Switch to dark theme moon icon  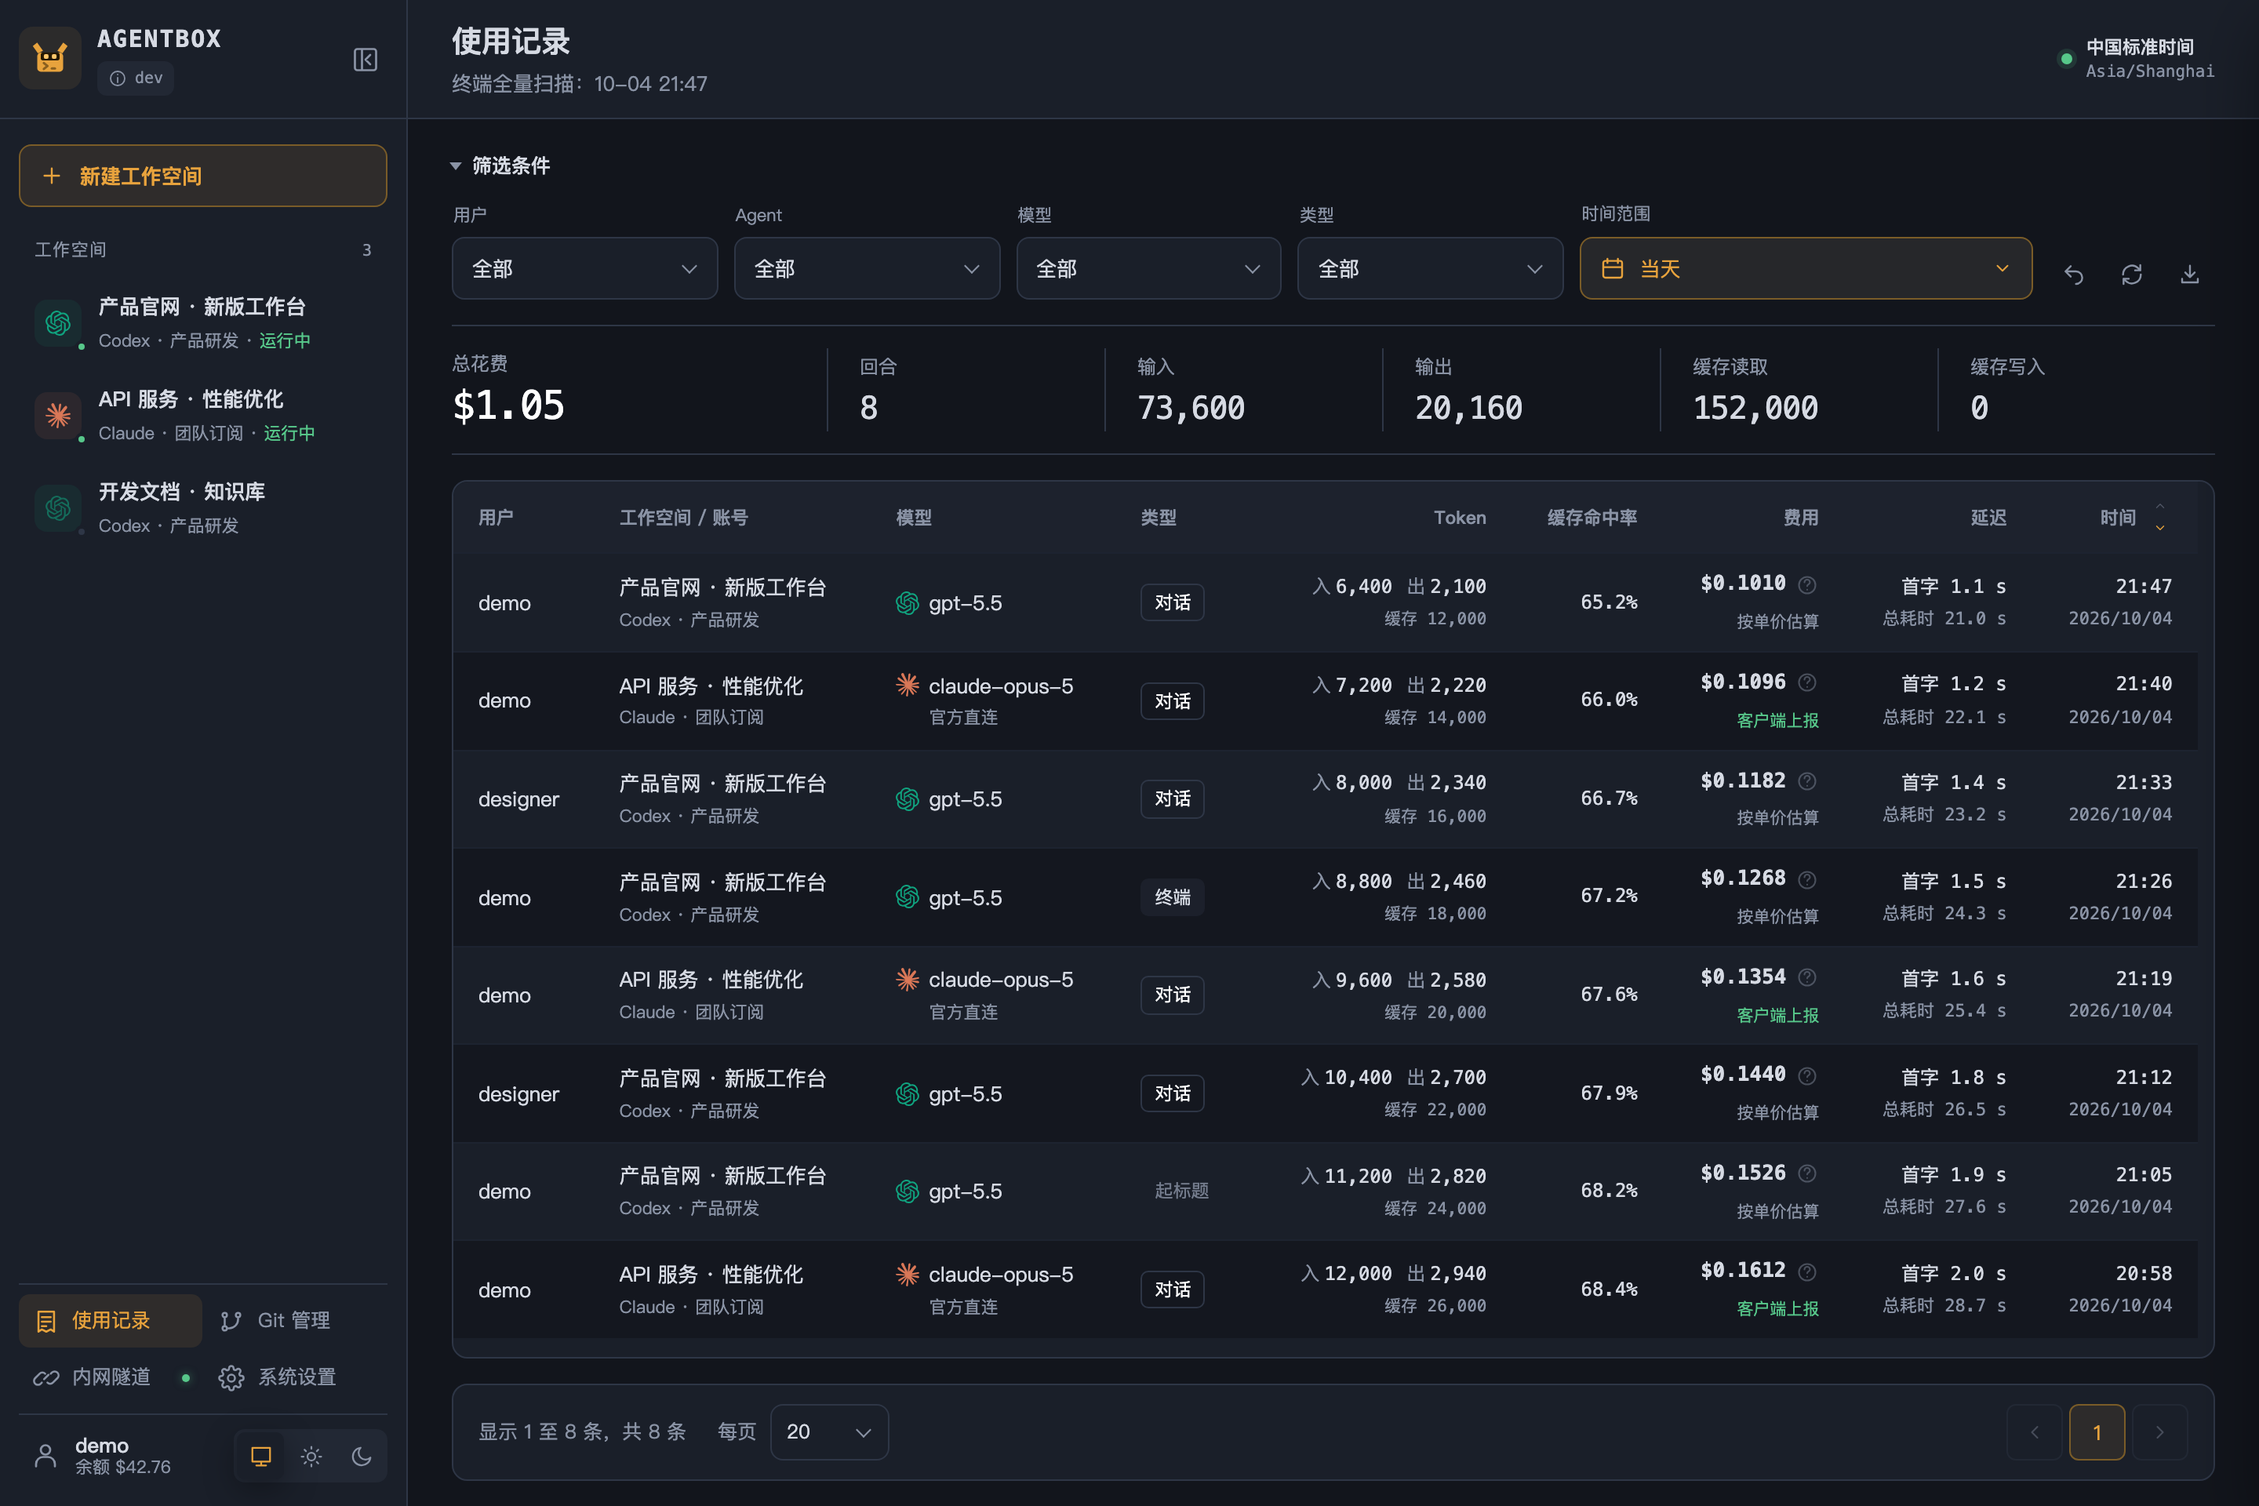(x=361, y=1456)
